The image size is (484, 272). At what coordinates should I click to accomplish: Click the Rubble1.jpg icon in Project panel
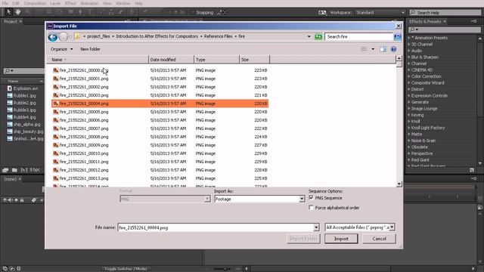click(x=10, y=96)
